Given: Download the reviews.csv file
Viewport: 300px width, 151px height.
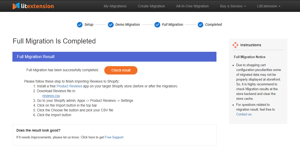Looking at the screenshot, I should coord(51,96).
